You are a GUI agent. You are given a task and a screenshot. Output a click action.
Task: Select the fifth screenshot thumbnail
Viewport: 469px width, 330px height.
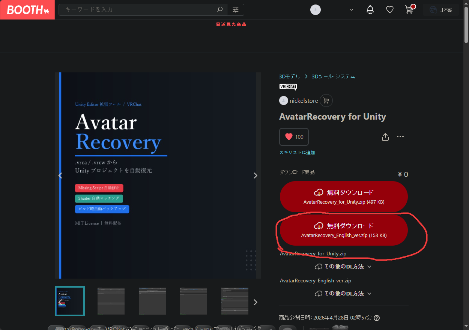[235, 301]
